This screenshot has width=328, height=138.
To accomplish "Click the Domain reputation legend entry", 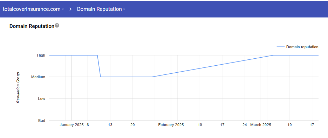I will [298, 47].
